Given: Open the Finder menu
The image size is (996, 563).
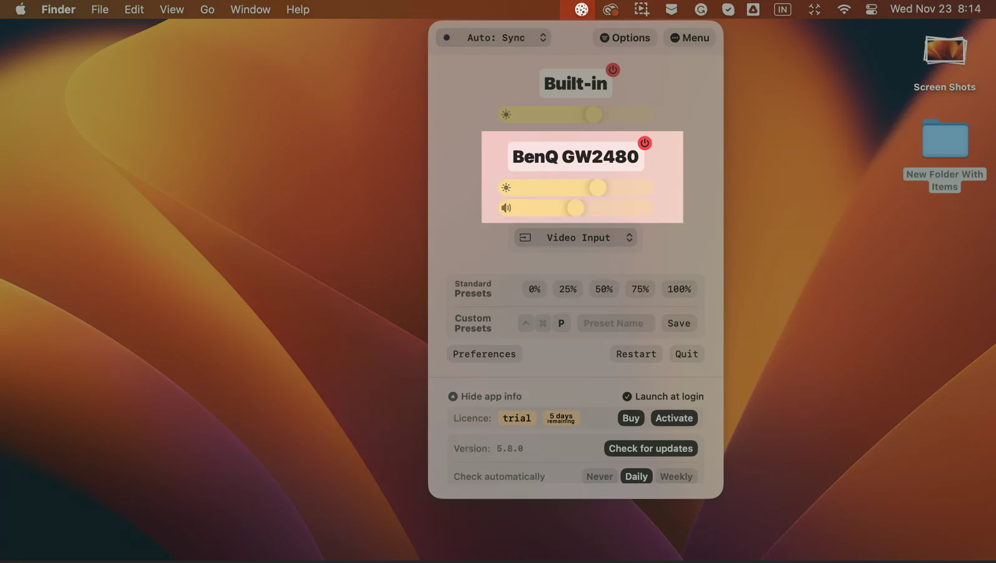Looking at the screenshot, I should coord(58,9).
